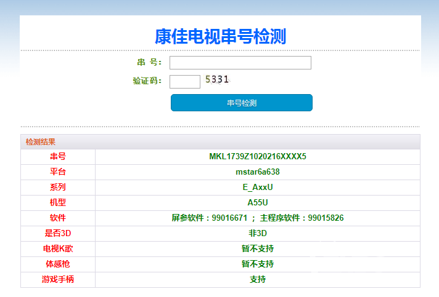Click the 体感枪 row label

[58, 264]
